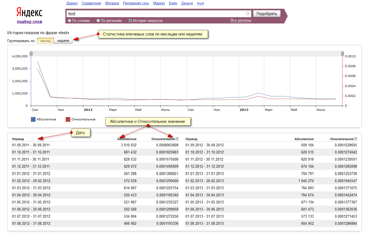Screen dimensions: 369x237
Task: Click the value 628 532
Action: (x=130, y=159)
